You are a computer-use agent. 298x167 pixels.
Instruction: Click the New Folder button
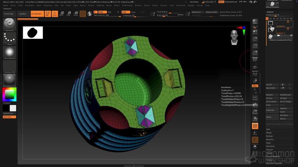click(272, 88)
